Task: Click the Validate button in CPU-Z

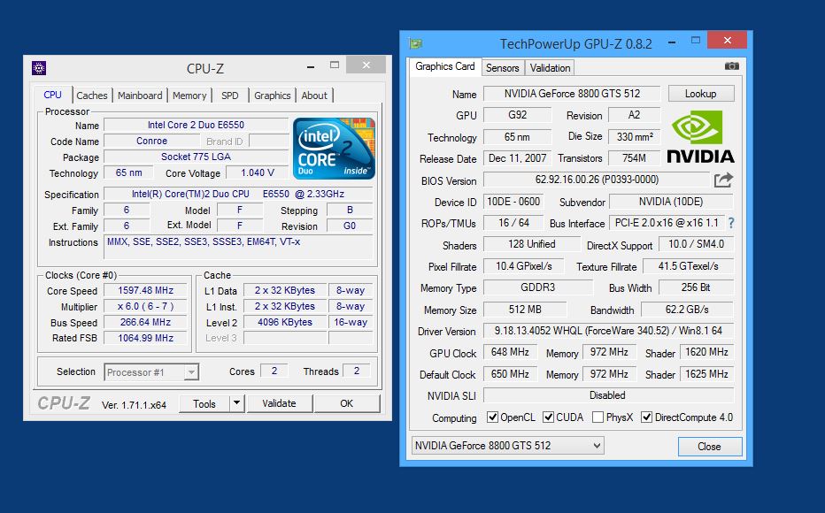Action: click(x=279, y=403)
